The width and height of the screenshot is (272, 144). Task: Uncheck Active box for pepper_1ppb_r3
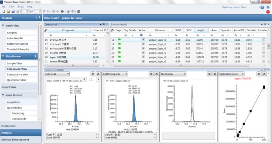[x=143, y=40]
